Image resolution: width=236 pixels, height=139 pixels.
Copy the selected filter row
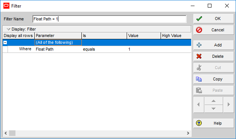[x=214, y=79]
